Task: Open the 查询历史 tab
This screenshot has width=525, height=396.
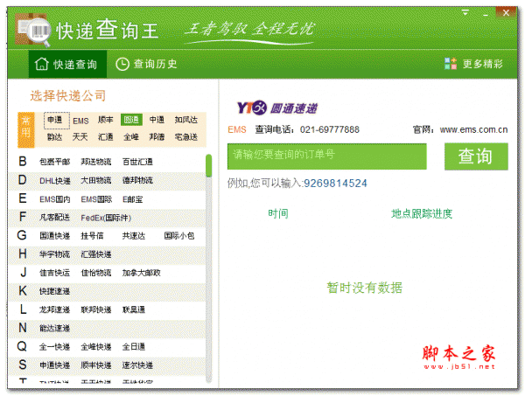Action: pos(146,64)
